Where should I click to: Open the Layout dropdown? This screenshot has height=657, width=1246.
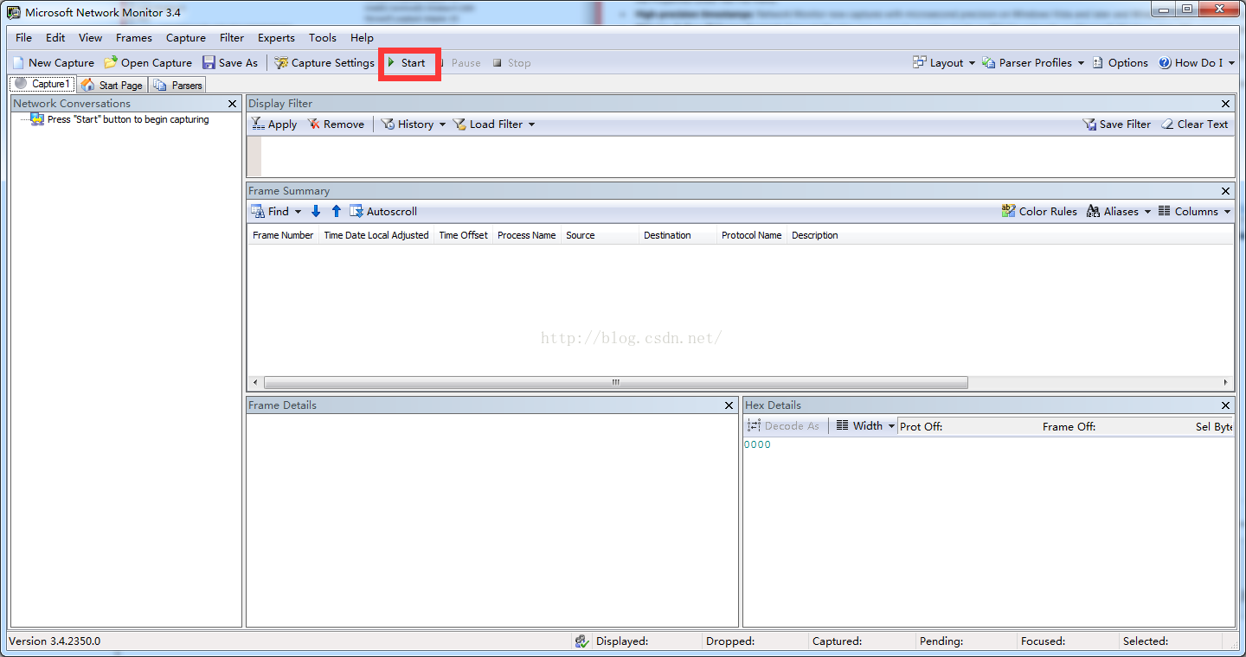tap(944, 62)
